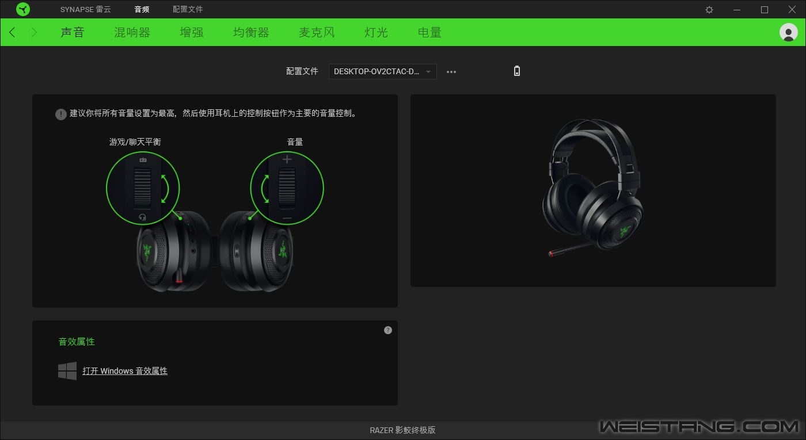Viewport: 806px width, 440px height.
Task: Open the 配置文件 top tab
Action: [188, 9]
